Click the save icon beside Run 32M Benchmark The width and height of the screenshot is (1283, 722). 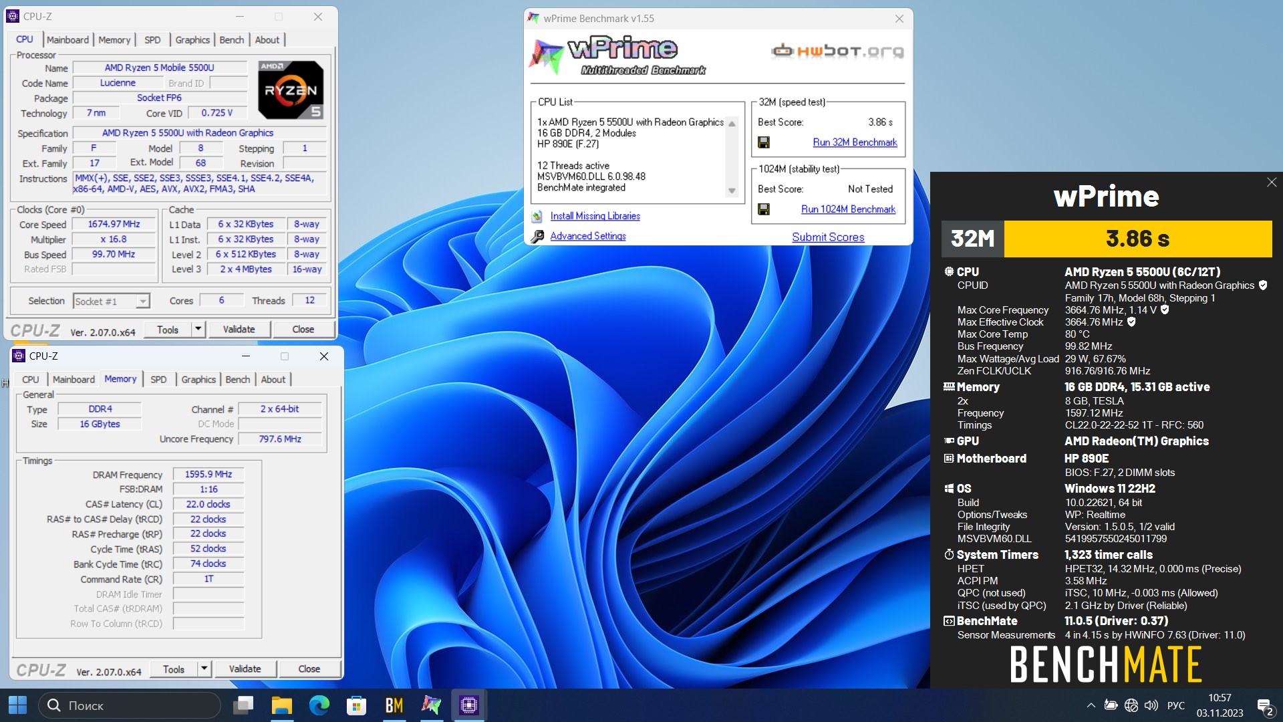(x=764, y=142)
